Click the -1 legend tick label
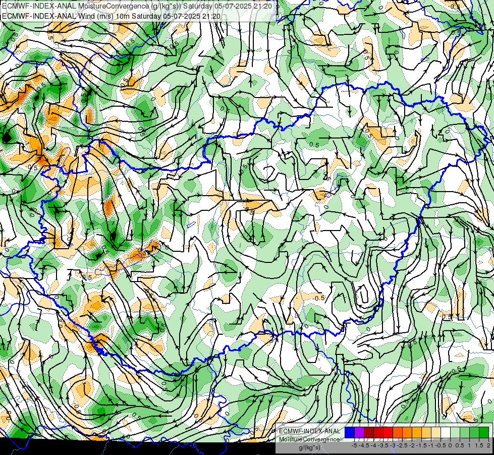This screenshot has height=455, width=494. pos(431,445)
